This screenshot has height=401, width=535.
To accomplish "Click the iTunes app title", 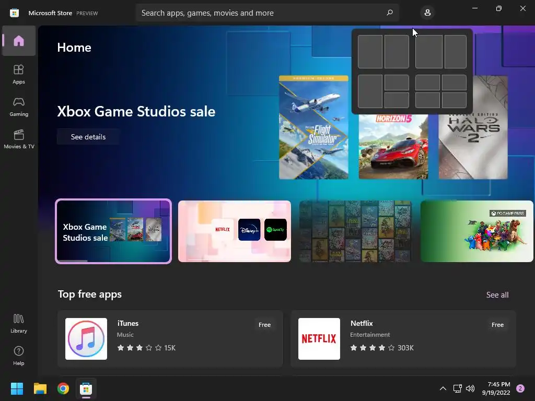I will (x=128, y=323).
